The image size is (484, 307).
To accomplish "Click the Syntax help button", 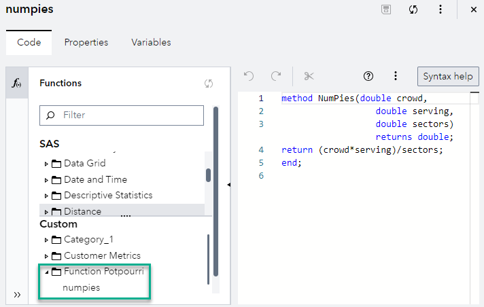I will pos(448,76).
